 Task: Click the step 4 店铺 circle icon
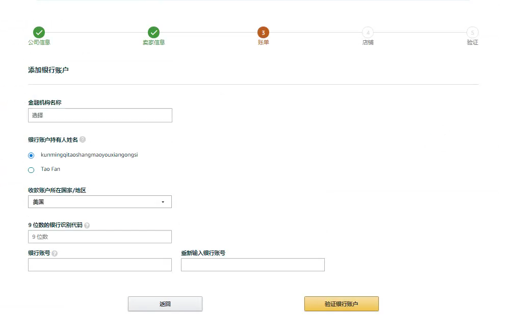click(368, 33)
